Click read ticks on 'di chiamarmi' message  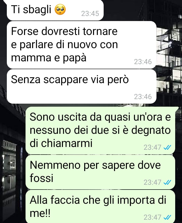tap(167, 147)
